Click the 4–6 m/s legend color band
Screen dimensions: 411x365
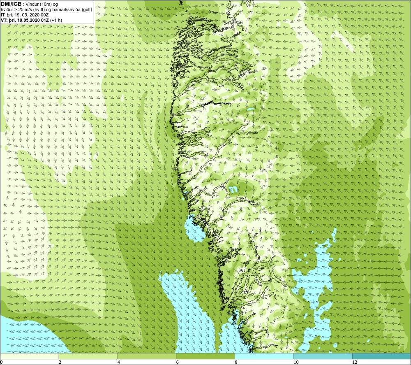pos(147,356)
